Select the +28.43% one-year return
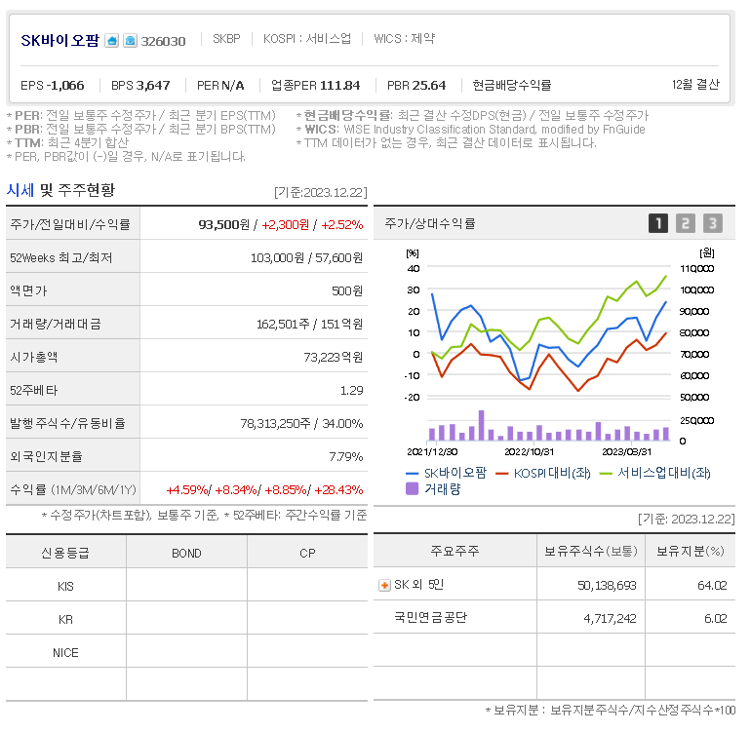Viewport: 751px width, 733px height. [x=338, y=489]
